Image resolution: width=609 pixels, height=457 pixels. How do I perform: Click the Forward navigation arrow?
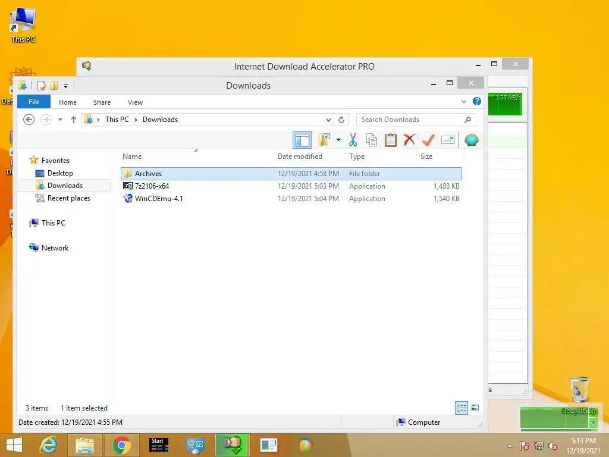coord(46,120)
